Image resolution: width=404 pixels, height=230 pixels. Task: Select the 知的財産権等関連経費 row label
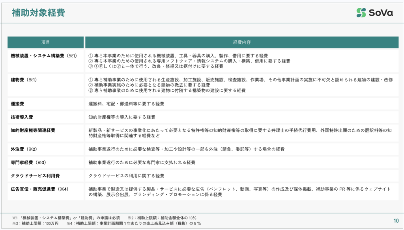[33, 130]
